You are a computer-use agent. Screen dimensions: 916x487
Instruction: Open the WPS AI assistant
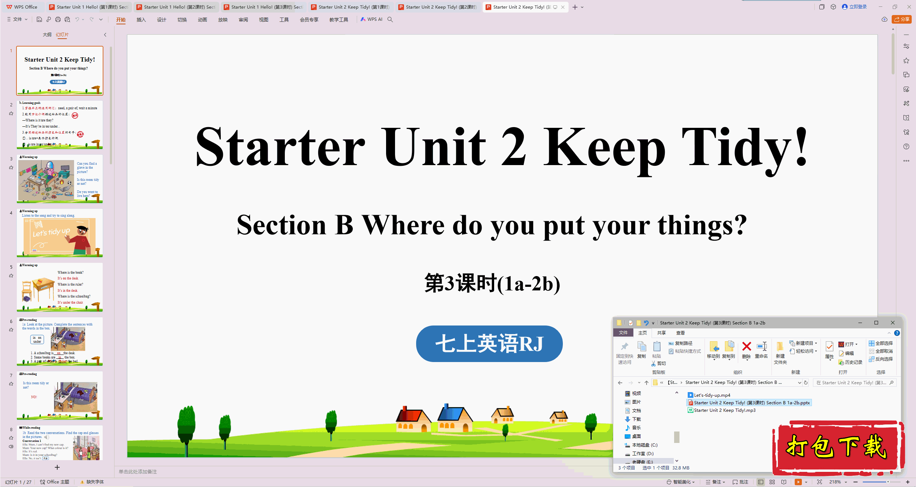(371, 19)
